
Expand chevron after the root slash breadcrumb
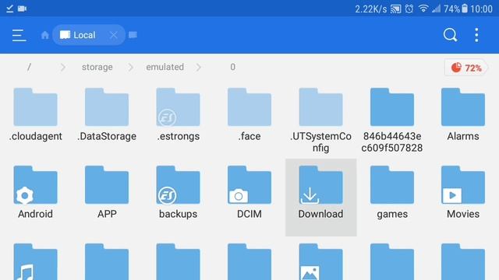pos(63,67)
